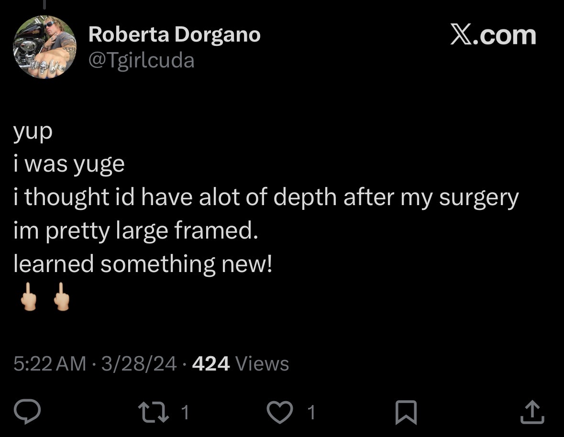Open the reply speech bubble icon
Viewport: 564px width, 437px height.
coord(27,412)
